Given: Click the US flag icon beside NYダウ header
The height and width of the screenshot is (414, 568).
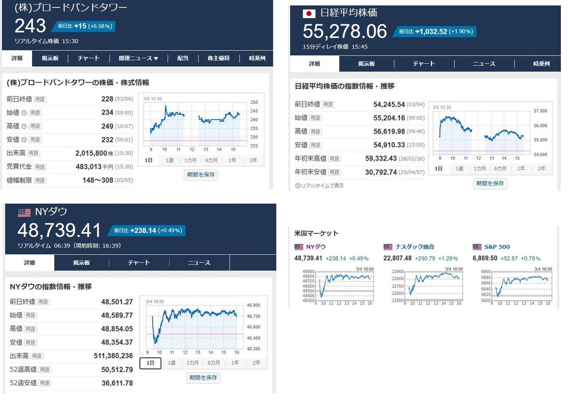Looking at the screenshot, I should pyautogui.click(x=24, y=213).
